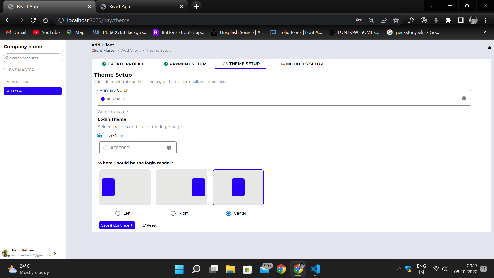Open the Payment Setup tab
This screenshot has width=494, height=278.
coord(188,64)
